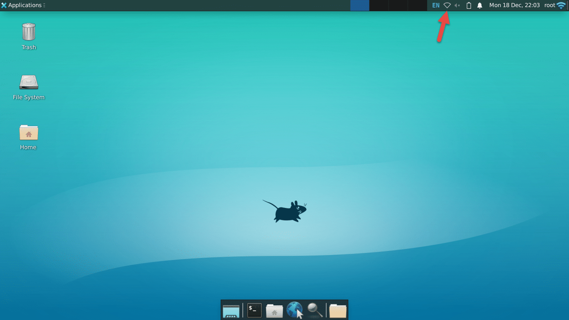
Task: Open the notifications bell icon
Action: tap(480, 5)
